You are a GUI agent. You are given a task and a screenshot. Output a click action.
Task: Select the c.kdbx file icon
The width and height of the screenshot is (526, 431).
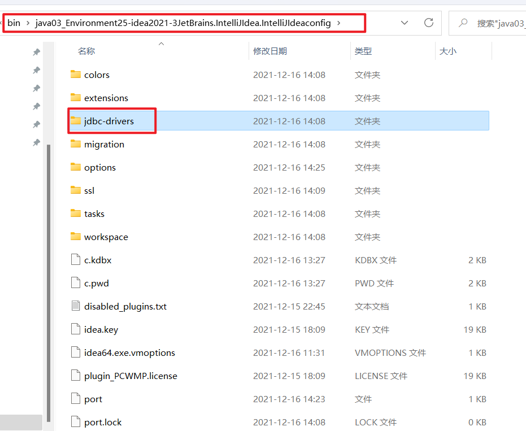(x=76, y=260)
